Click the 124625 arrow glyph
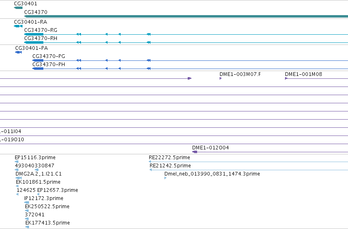348x229 pixels. [17, 194]
